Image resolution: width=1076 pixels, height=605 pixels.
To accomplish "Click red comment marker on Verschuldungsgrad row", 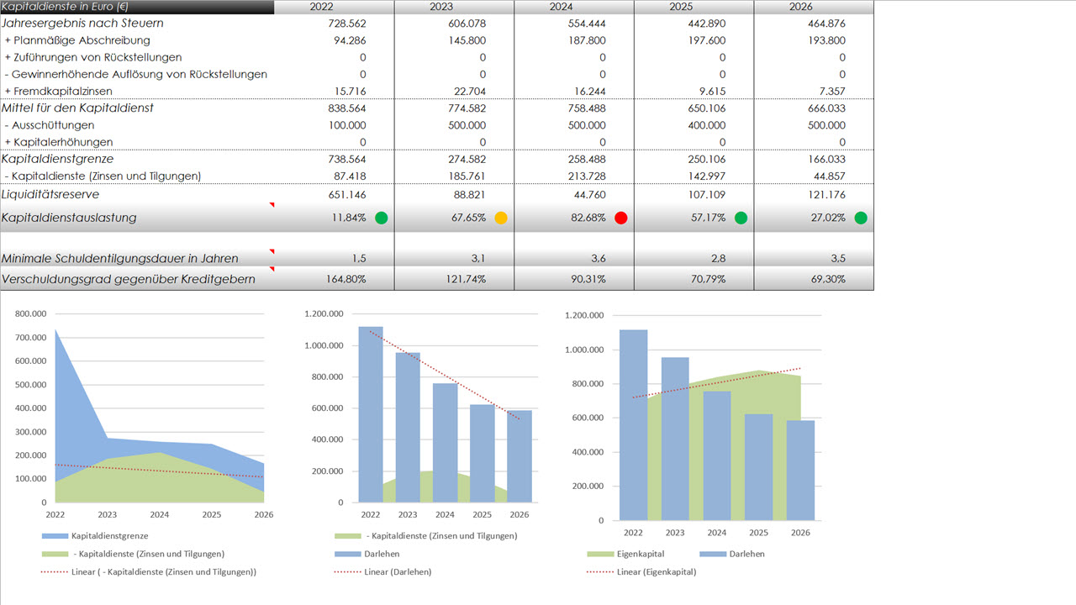I will tap(272, 270).
